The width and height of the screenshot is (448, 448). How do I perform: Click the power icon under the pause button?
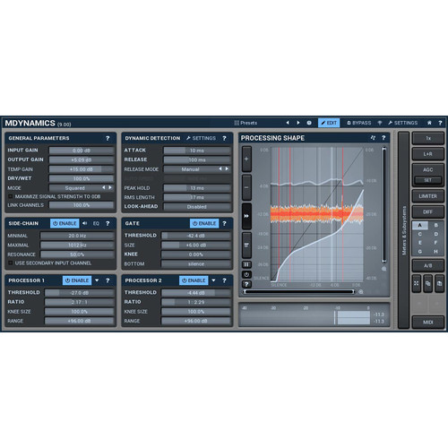tap(246, 274)
